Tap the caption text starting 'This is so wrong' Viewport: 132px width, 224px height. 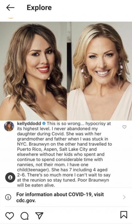point(64,154)
